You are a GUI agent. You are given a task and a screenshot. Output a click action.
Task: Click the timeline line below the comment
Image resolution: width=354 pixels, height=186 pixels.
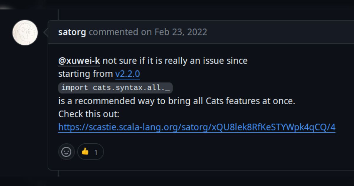(x=58, y=174)
